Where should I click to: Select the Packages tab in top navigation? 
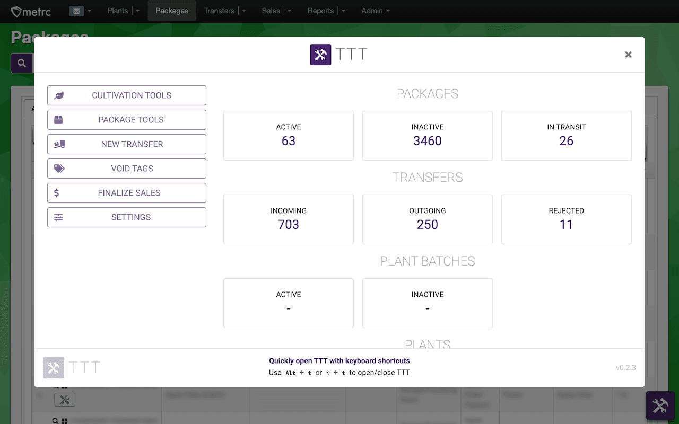coord(172,11)
